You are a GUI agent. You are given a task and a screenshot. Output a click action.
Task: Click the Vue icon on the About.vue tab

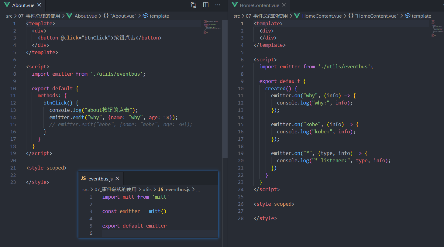point(7,5)
